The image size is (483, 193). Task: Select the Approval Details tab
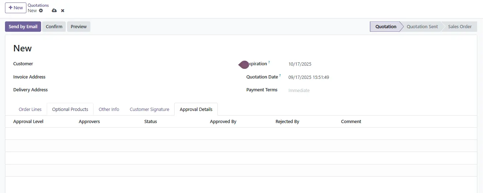(x=196, y=110)
